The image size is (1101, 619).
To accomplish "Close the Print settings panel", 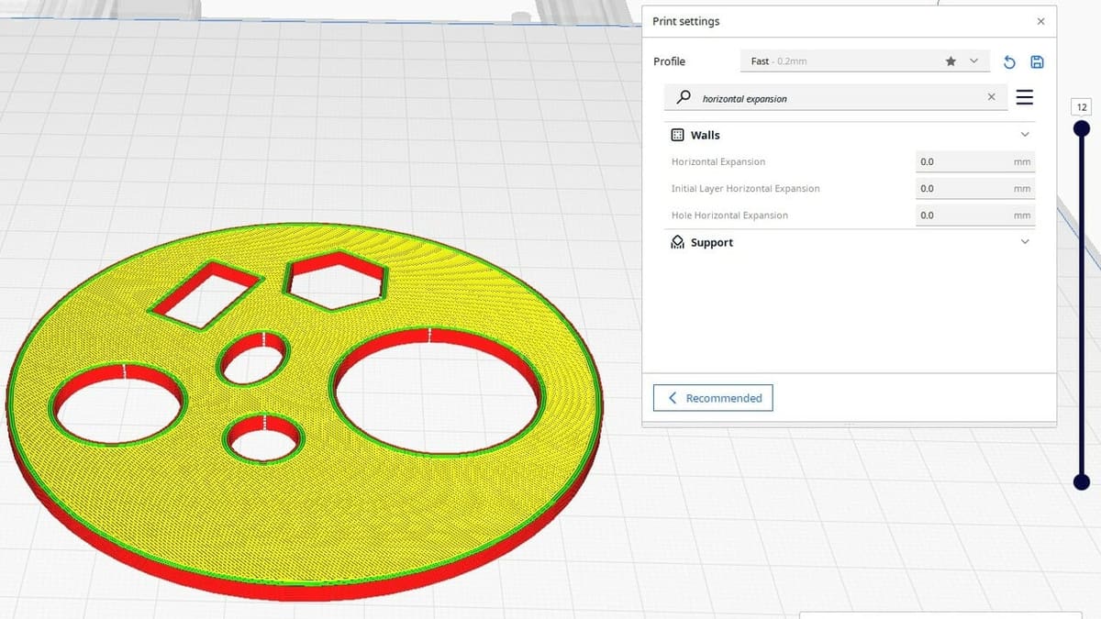I will tap(1040, 20).
